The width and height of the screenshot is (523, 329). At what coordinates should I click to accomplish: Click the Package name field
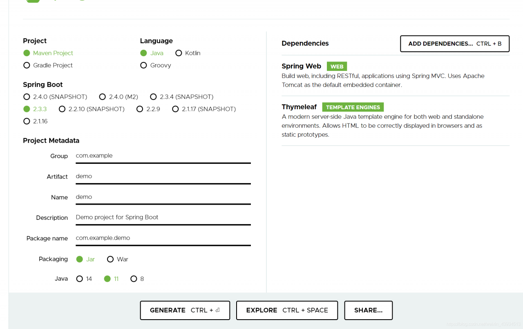[163, 238]
